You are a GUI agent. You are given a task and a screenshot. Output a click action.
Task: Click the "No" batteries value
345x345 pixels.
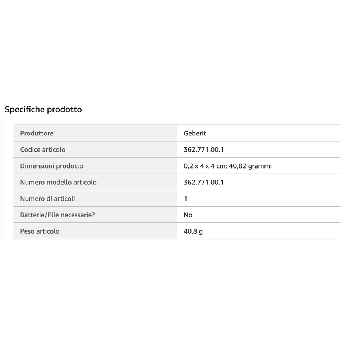[188, 215]
